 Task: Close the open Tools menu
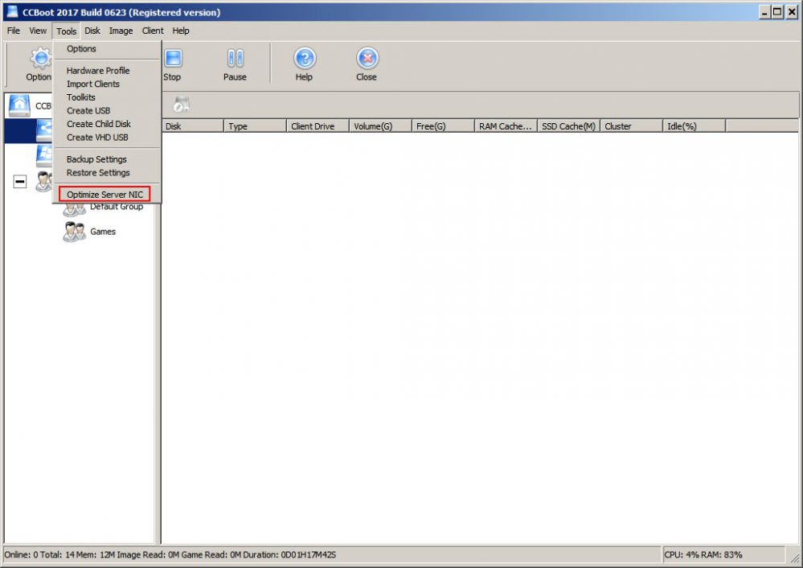[67, 31]
